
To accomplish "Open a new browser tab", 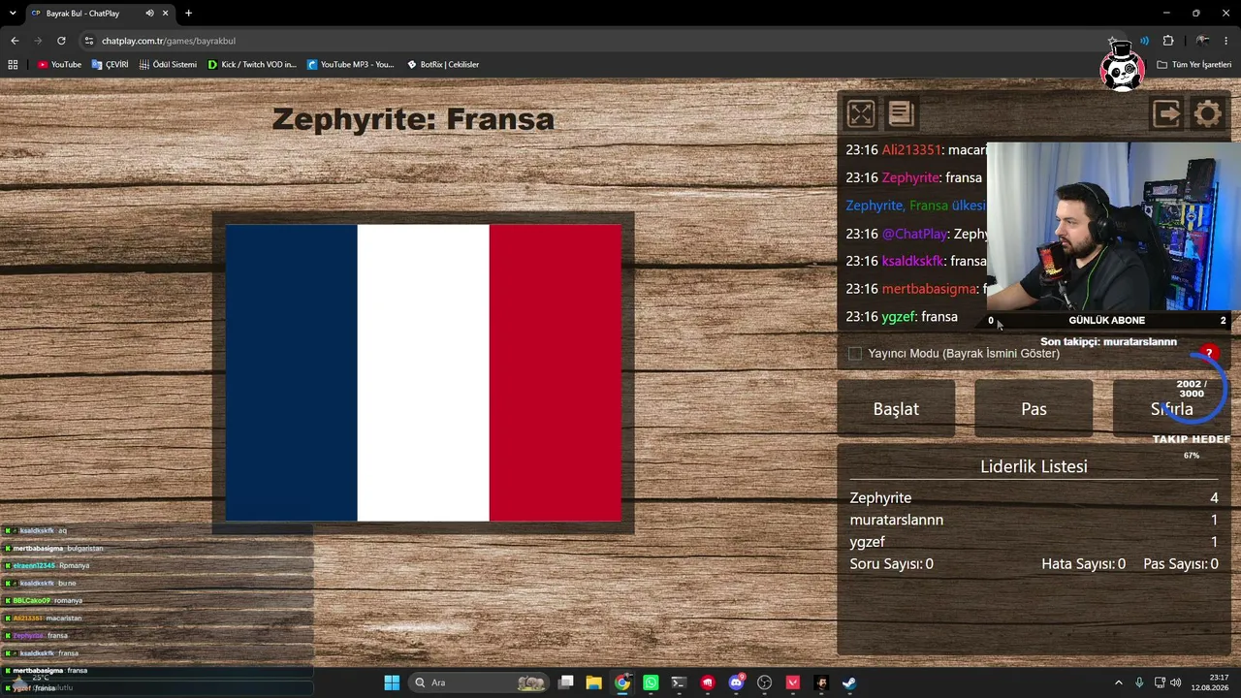I will (188, 14).
